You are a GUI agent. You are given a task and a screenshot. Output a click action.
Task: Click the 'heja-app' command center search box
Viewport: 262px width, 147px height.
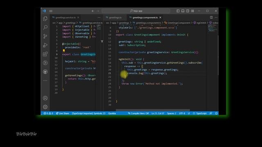pyautogui.click(x=136, y=11)
